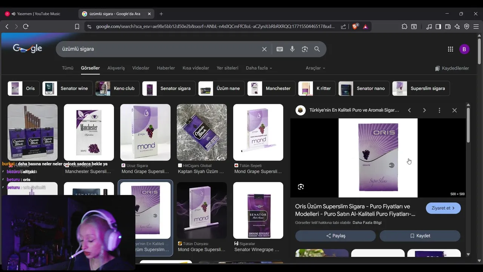Image resolution: width=483 pixels, height=272 pixels.
Task: Expand the Daha fazla dropdown
Action: pyautogui.click(x=259, y=68)
